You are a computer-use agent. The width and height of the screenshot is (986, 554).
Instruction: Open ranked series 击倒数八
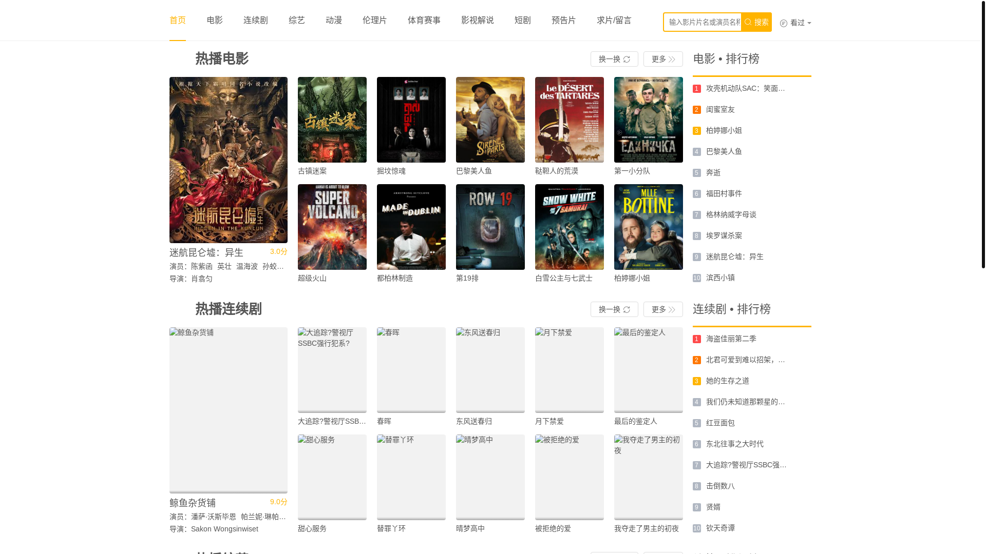(x=720, y=486)
